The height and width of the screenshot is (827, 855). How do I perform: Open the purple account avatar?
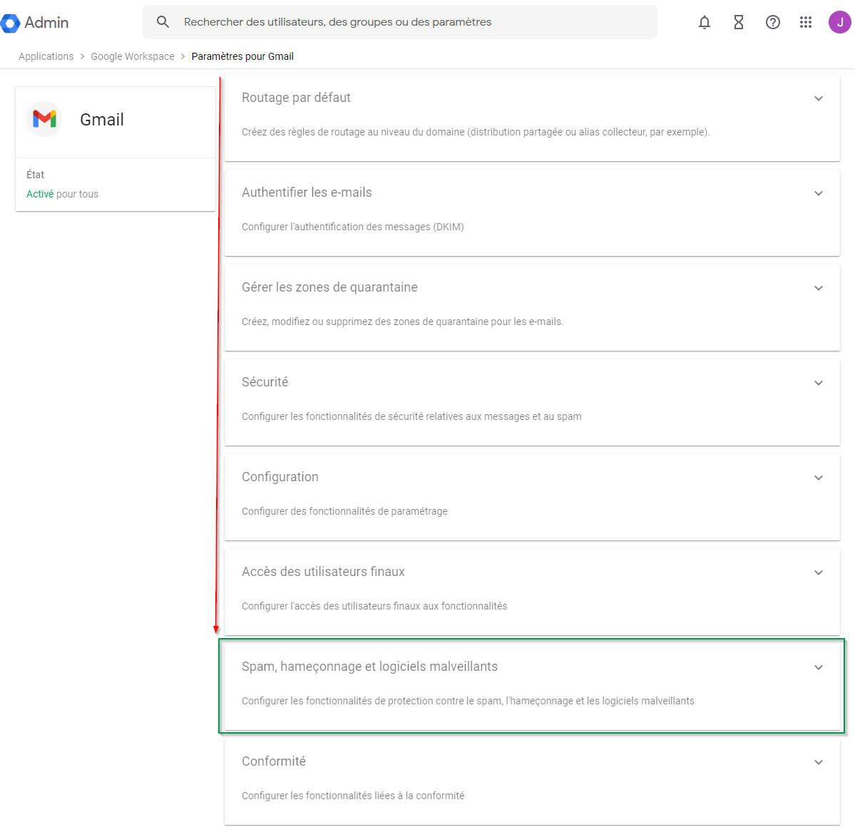coord(839,22)
